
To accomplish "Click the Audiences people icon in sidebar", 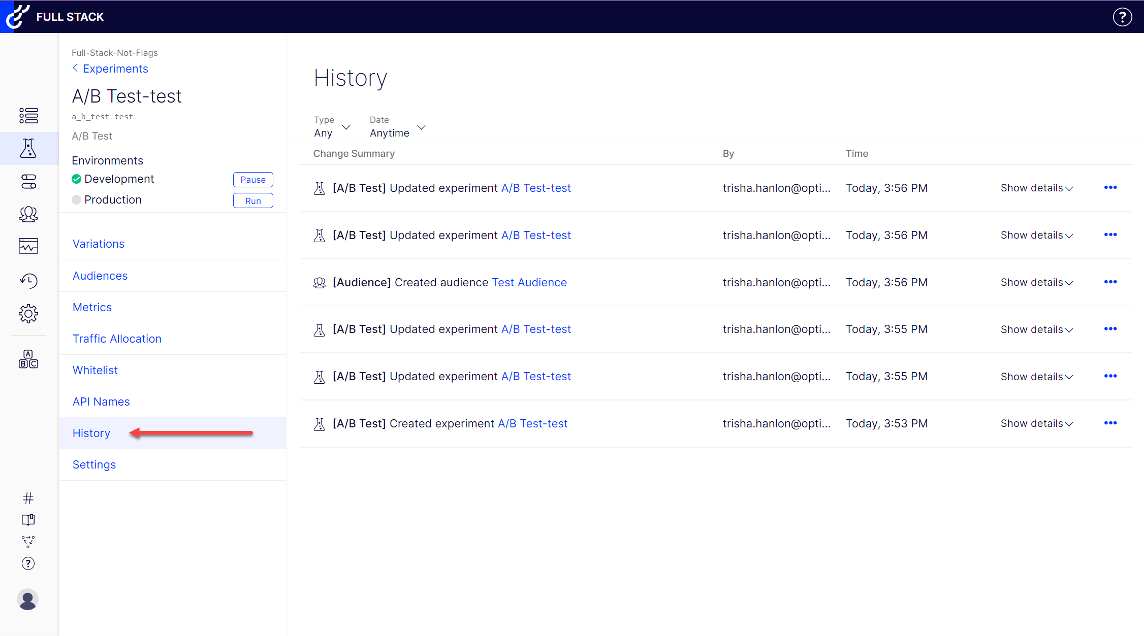I will click(x=28, y=214).
